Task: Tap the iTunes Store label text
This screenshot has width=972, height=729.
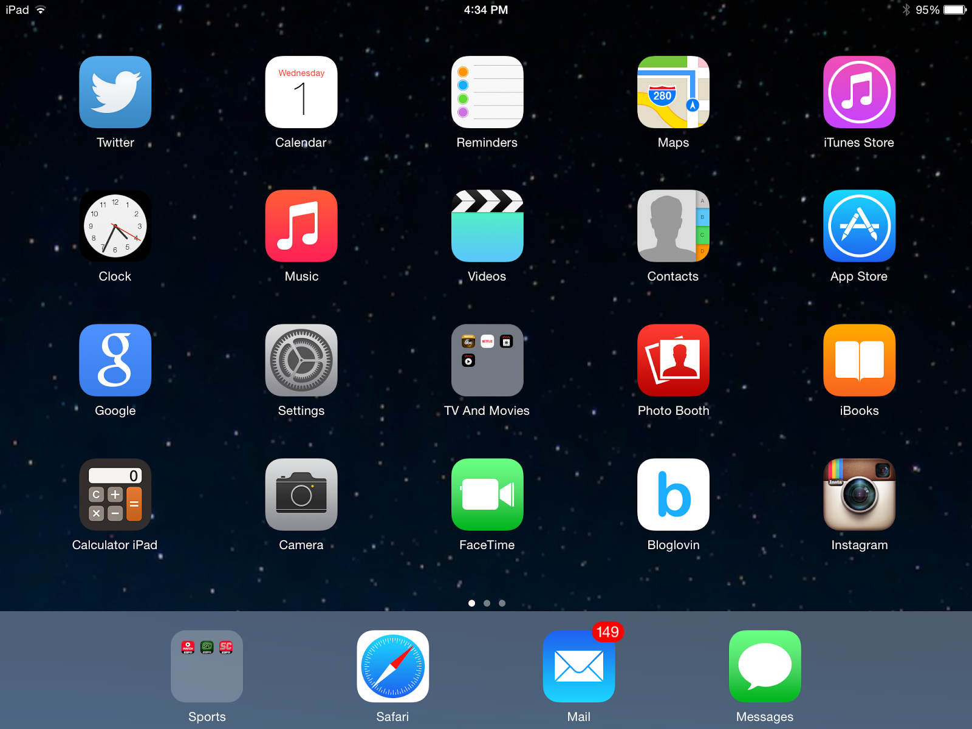Action: pos(859,143)
